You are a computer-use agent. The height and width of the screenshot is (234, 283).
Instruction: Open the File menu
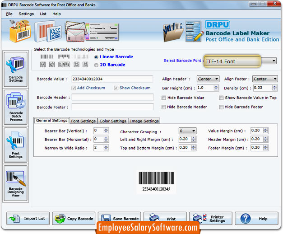tap(9, 14)
